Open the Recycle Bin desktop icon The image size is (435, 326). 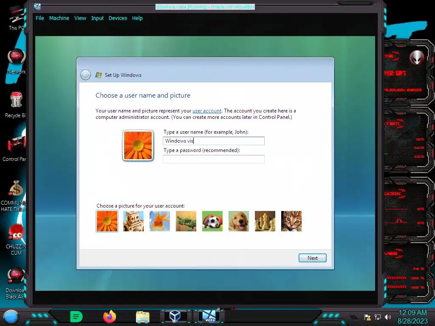pyautogui.click(x=16, y=105)
